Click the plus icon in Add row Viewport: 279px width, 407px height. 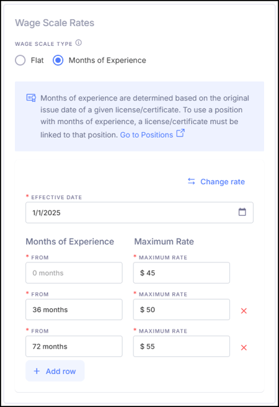click(x=37, y=371)
